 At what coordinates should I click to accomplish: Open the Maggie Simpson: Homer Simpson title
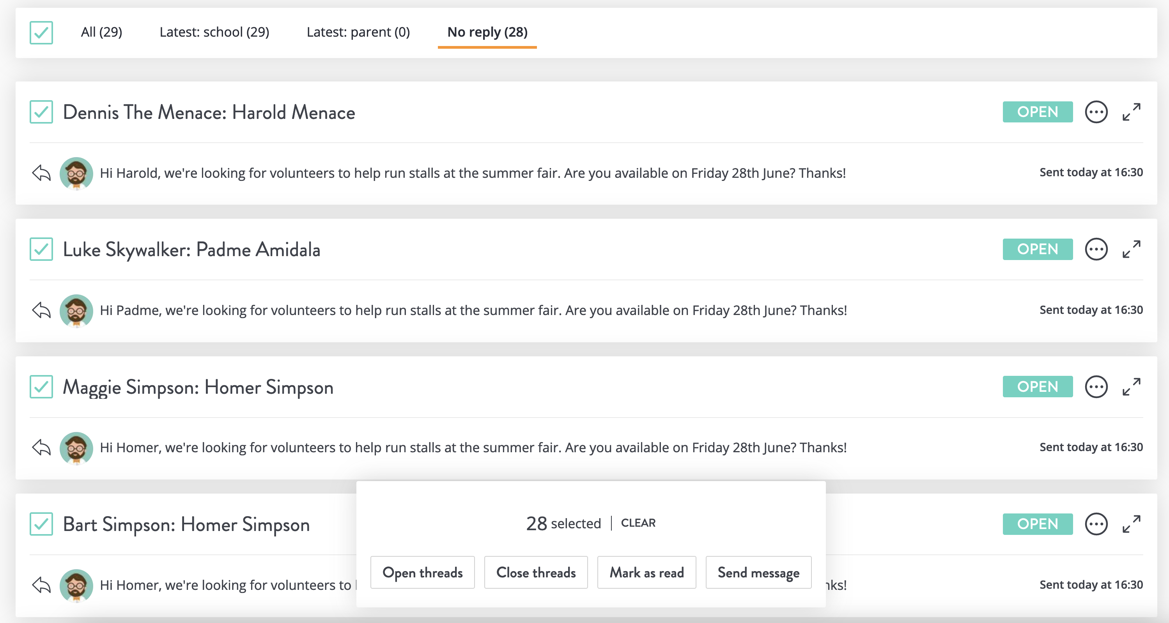click(x=198, y=387)
